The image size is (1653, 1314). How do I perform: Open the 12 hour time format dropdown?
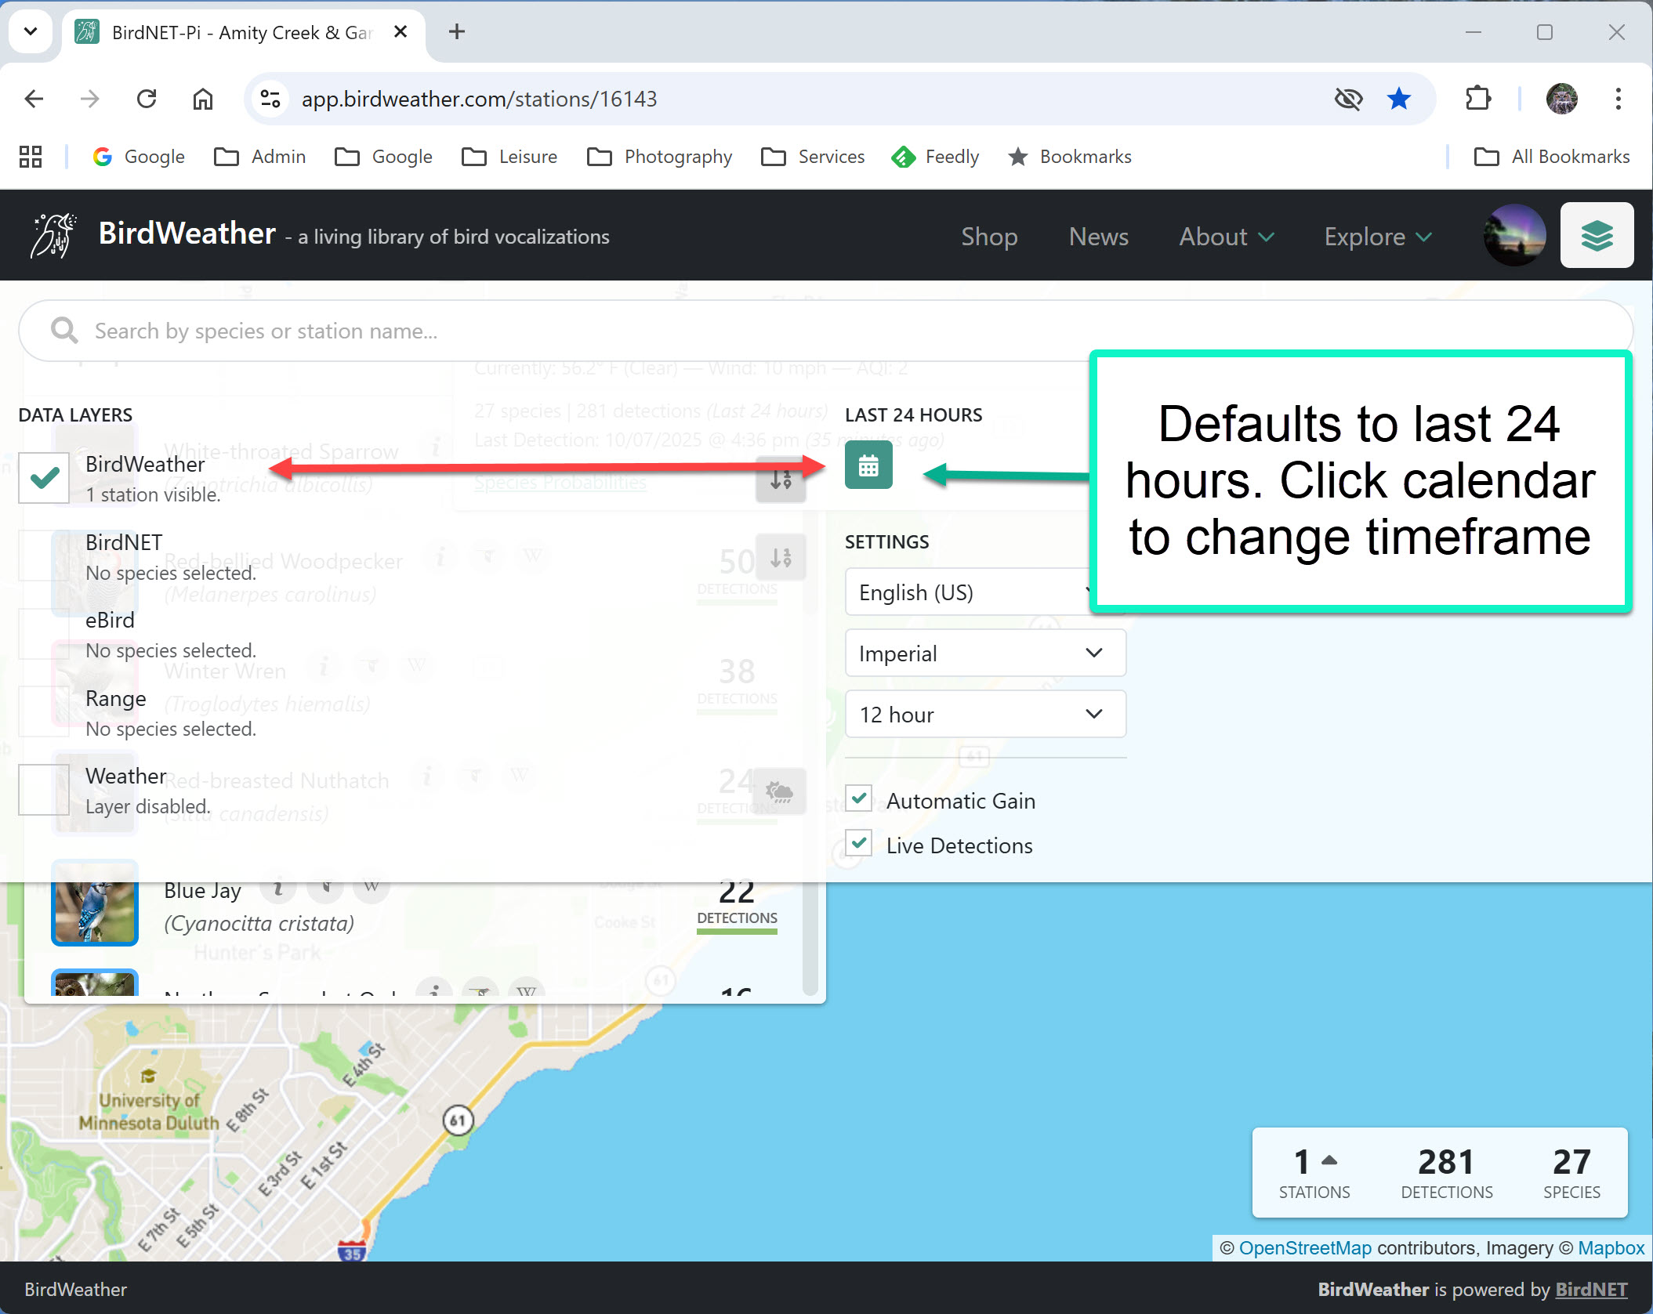click(984, 714)
